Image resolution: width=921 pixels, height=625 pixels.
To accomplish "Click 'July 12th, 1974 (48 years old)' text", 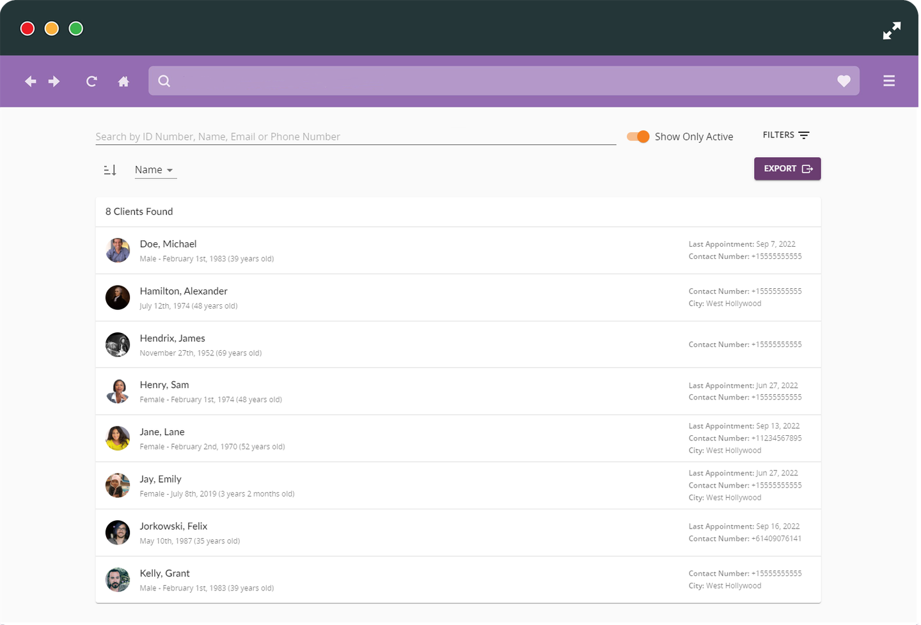I will point(189,306).
